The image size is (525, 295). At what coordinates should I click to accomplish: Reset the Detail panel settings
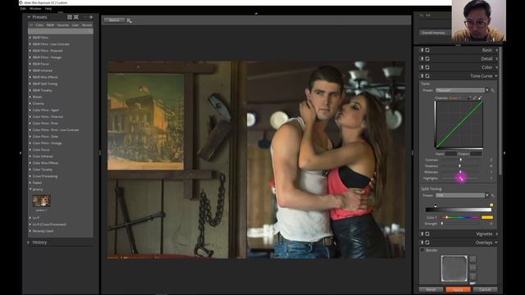[x=427, y=58]
